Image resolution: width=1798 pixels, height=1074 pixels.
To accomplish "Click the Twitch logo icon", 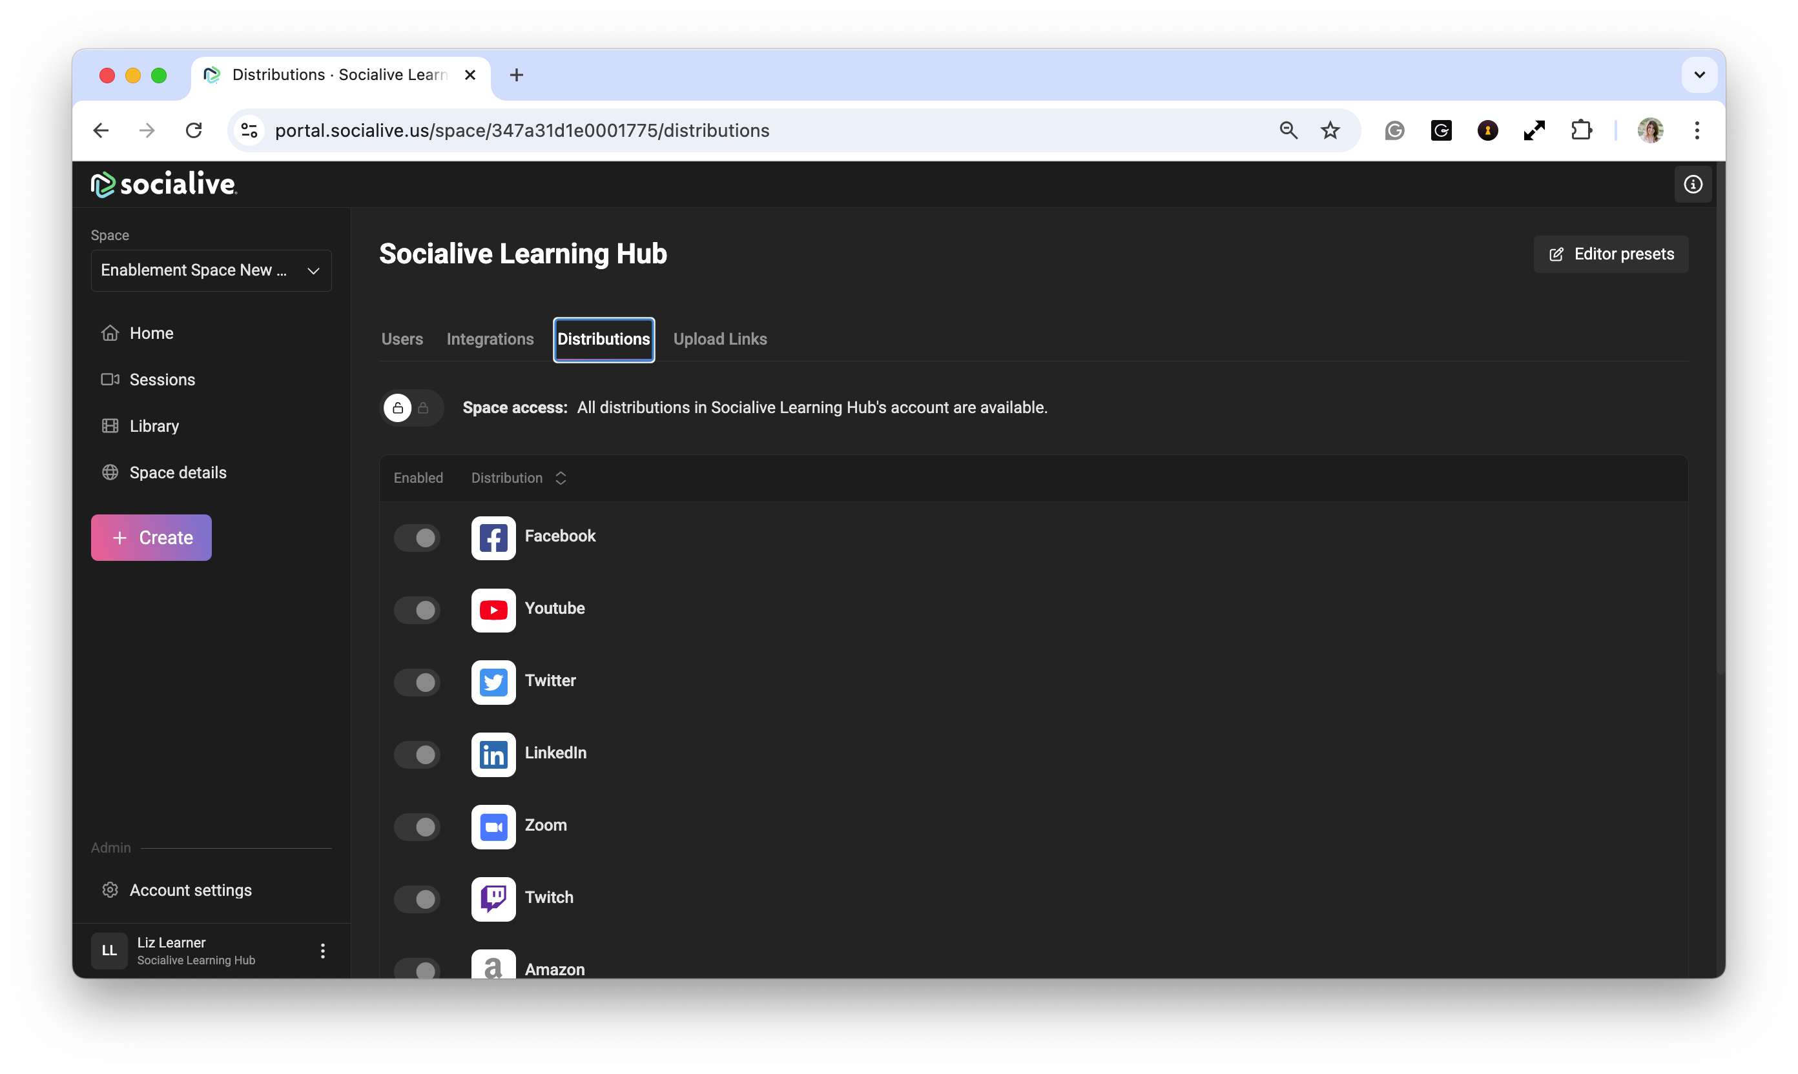I will click(493, 899).
